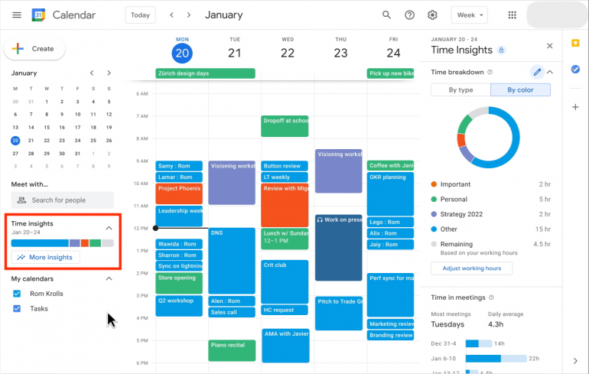
Task: Open the Project Phoenix event
Action: [179, 194]
